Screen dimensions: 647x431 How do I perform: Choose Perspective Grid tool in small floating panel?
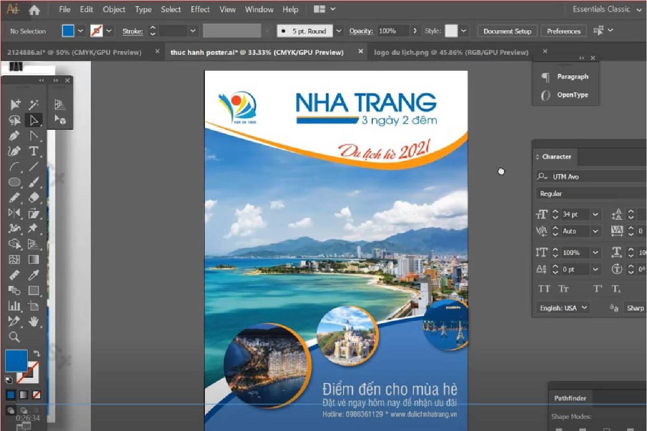(60, 105)
